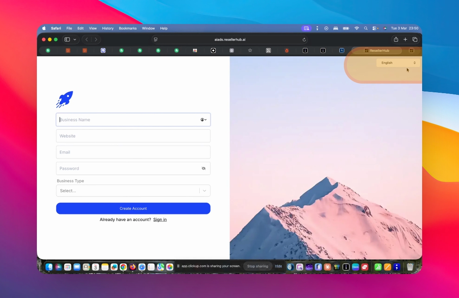Switch to the gray G icon tab
The height and width of the screenshot is (298, 459).
coord(232,50)
